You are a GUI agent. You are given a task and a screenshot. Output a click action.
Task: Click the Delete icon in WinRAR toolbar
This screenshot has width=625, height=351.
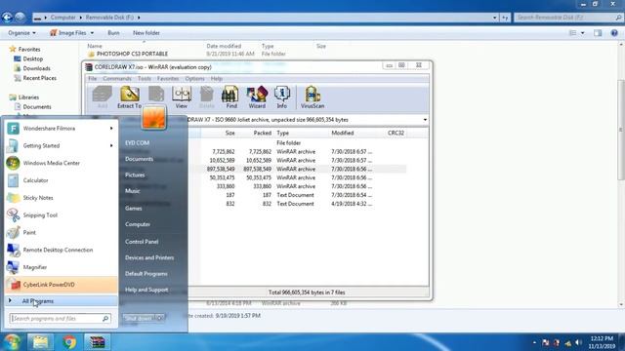pos(206,97)
